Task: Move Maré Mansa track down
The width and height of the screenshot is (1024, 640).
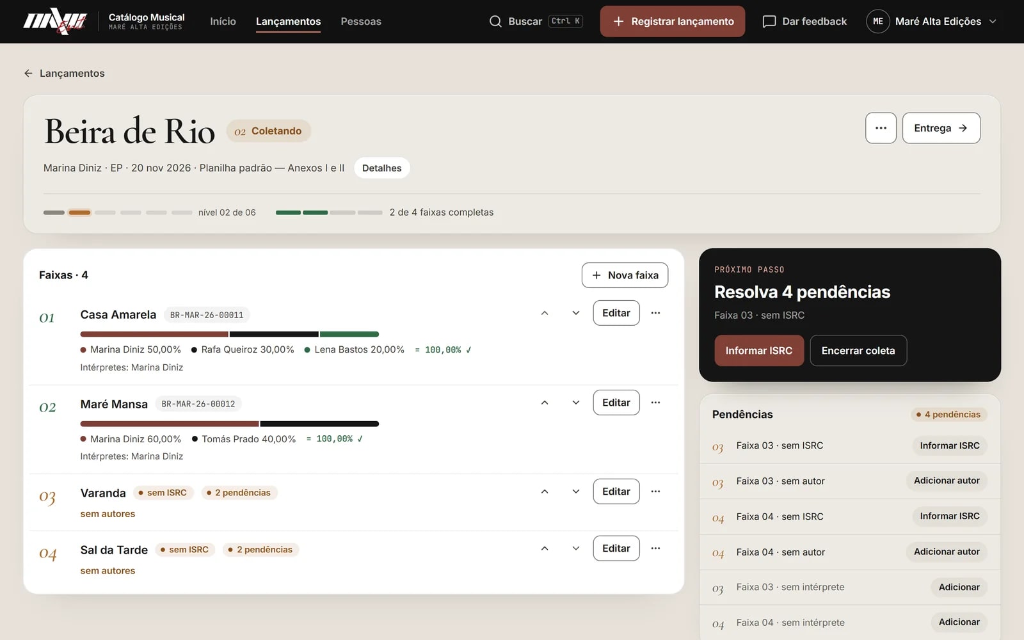Action: [x=576, y=403]
